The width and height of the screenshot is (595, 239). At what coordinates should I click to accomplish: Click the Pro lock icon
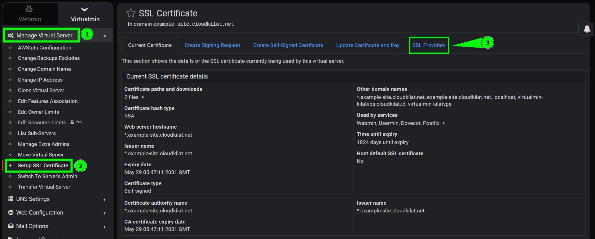click(72, 122)
